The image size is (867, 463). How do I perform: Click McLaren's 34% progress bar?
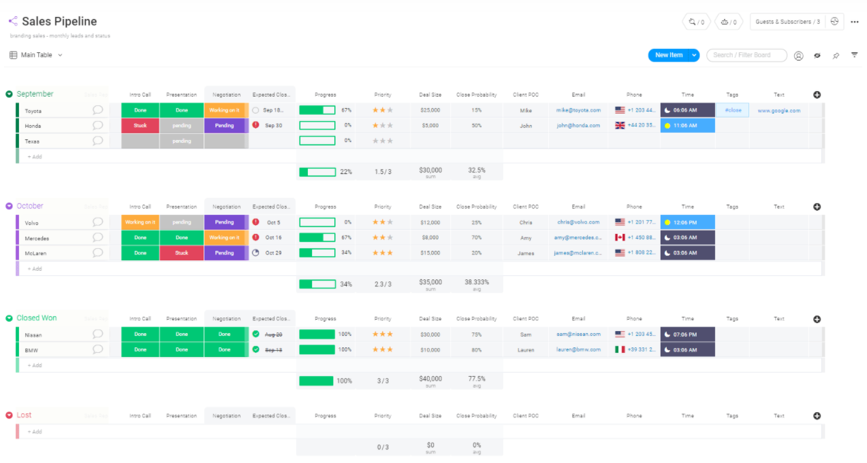click(x=317, y=253)
